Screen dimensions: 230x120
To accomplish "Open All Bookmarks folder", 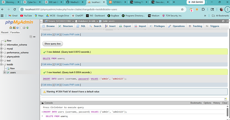I will [x=220, y=15].
